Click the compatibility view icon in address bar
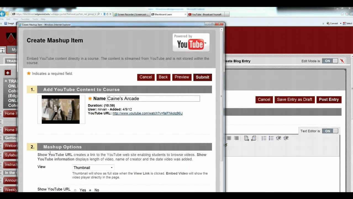 pos(104,14)
